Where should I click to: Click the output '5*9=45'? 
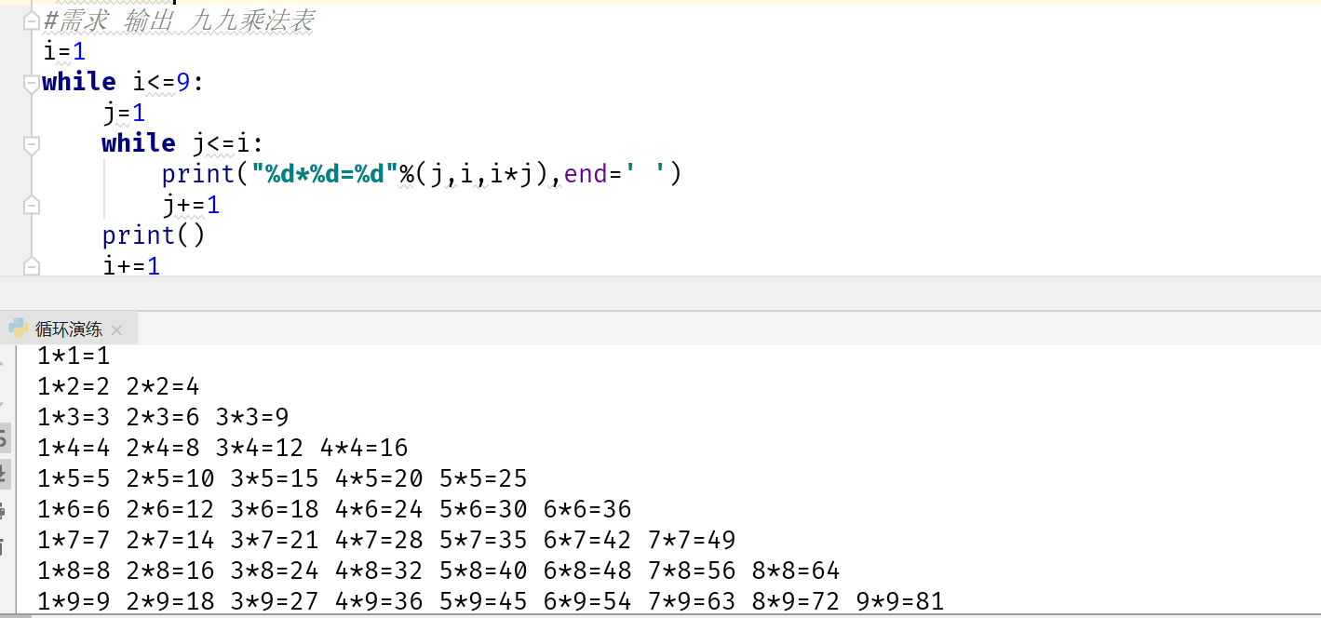coord(483,601)
